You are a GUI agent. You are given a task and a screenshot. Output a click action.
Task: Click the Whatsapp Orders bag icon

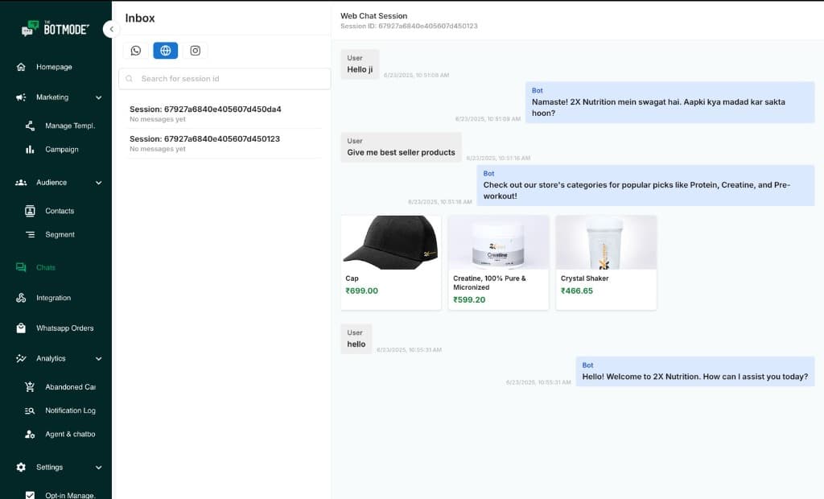23,328
